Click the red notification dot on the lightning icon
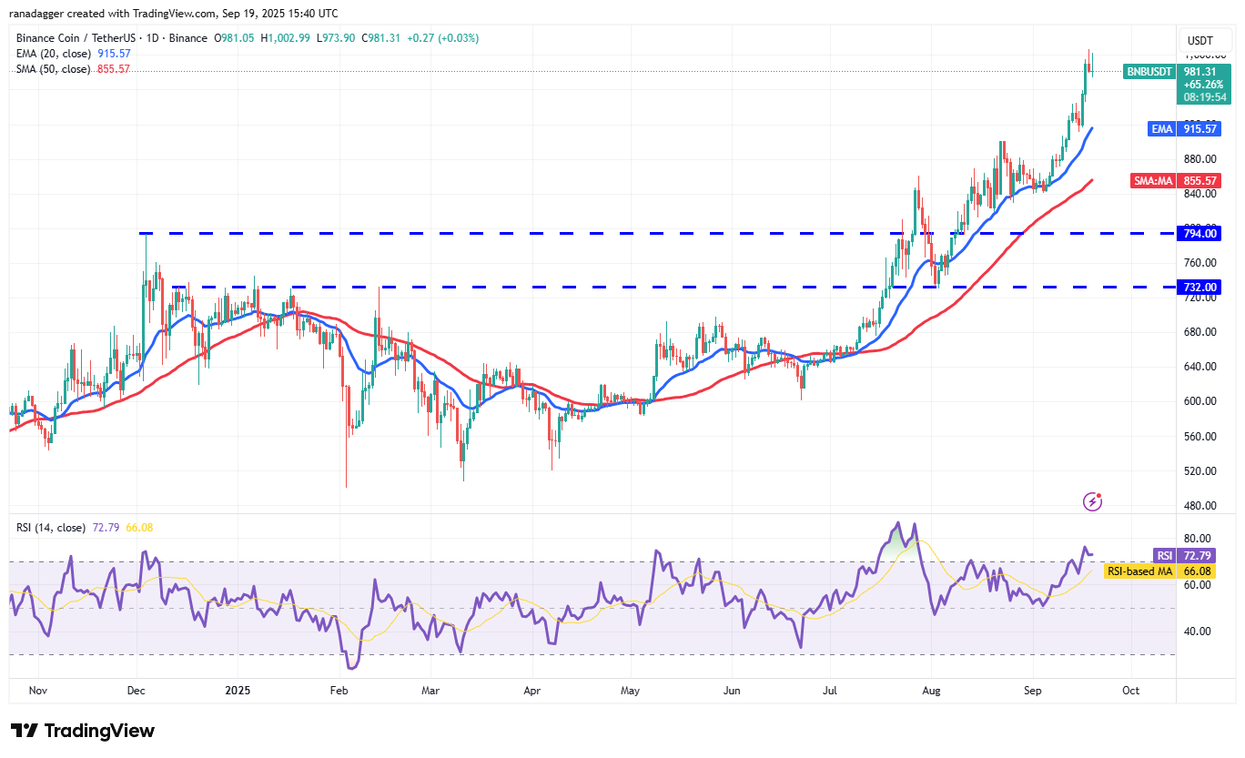The image size is (1245, 758). [1099, 494]
